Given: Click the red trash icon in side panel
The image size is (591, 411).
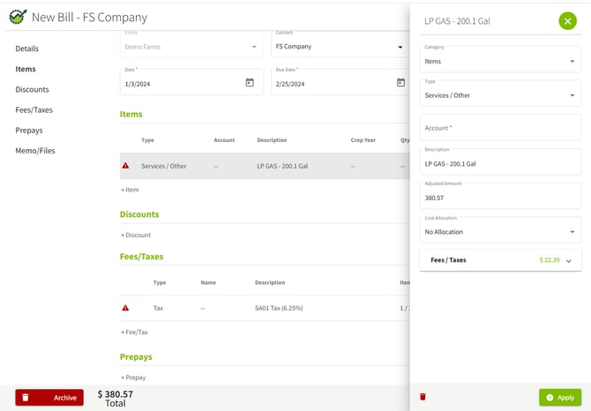Looking at the screenshot, I should (423, 397).
